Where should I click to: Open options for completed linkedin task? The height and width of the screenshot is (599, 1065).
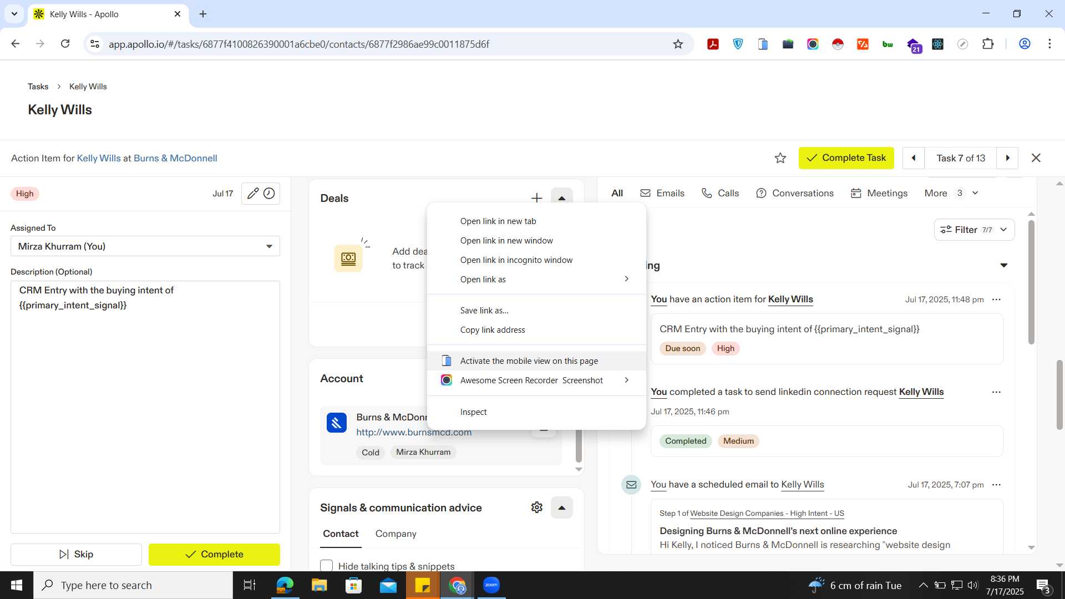(x=996, y=392)
